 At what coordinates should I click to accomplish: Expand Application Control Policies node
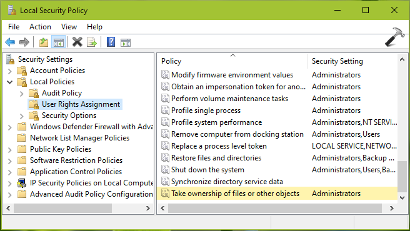(9, 172)
